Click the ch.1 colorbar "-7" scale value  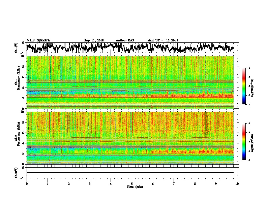[249, 104]
